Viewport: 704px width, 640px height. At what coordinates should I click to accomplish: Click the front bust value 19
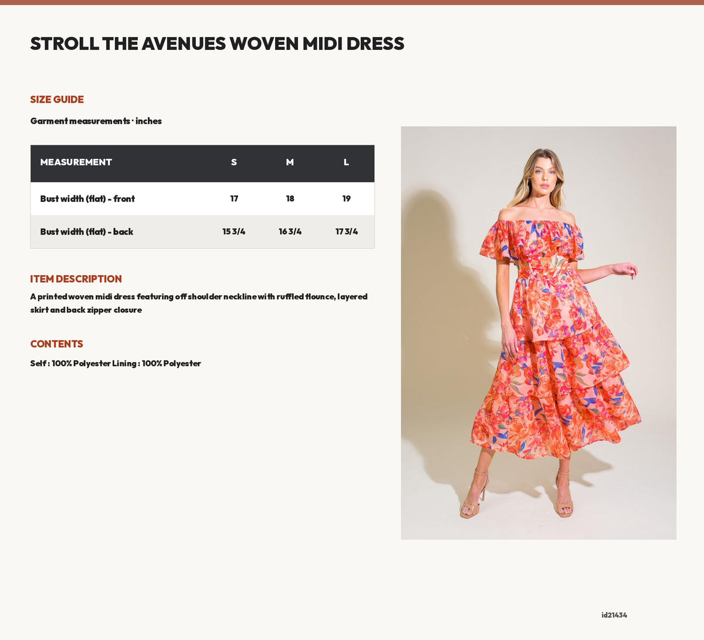346,199
